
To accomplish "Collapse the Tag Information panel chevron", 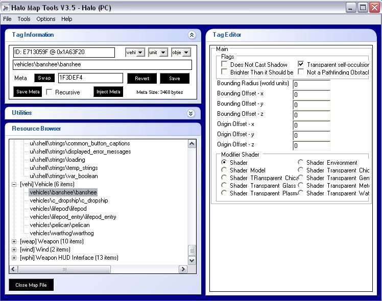I will pos(192,35).
